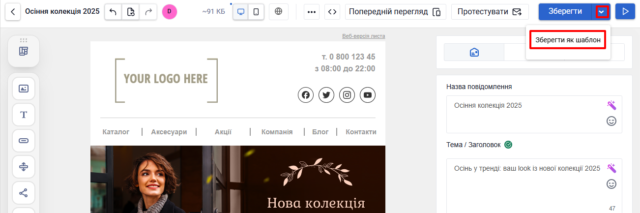Select the email settings tab icon

(x=474, y=52)
